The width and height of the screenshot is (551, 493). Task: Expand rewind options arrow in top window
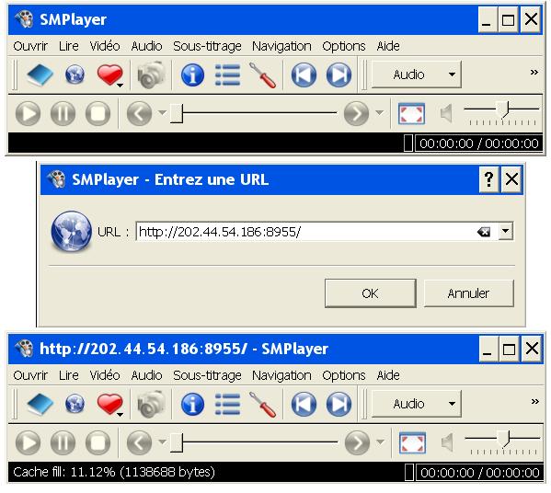click(x=162, y=112)
